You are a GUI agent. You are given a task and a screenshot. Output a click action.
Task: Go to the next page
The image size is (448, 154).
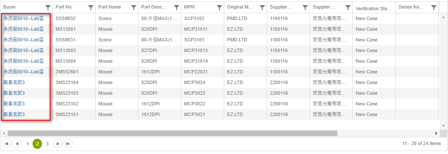58,144
